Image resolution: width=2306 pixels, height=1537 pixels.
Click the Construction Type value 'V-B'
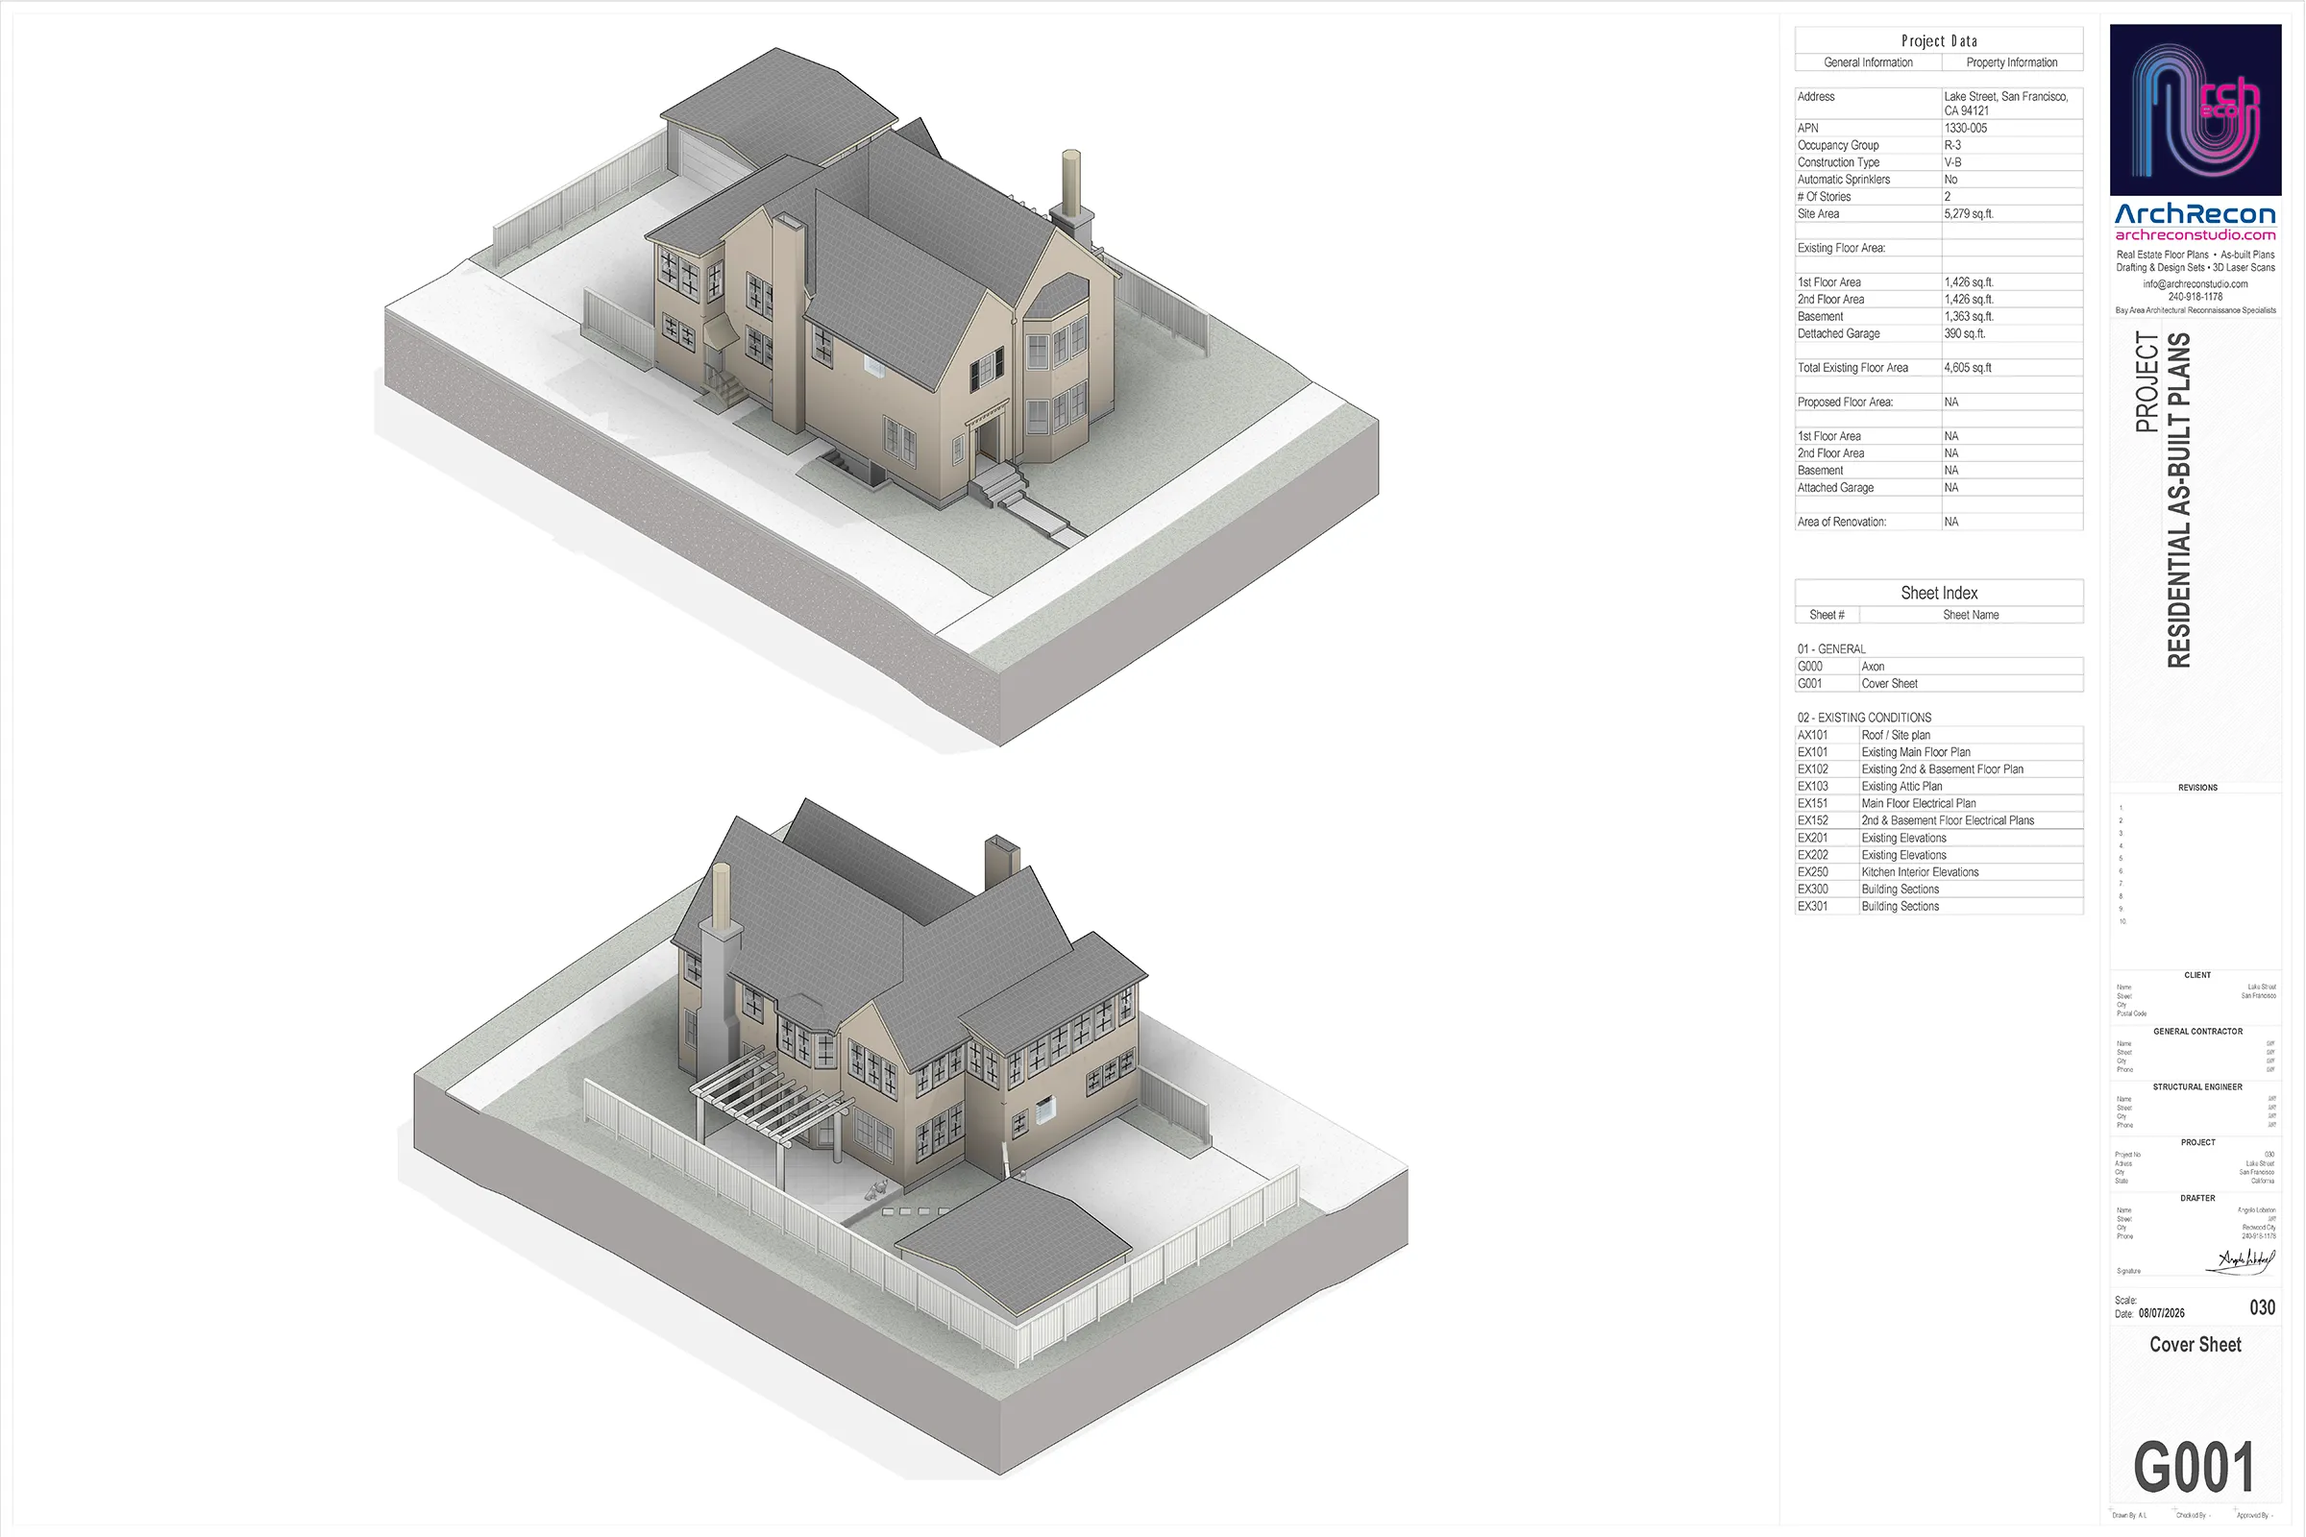point(1953,162)
